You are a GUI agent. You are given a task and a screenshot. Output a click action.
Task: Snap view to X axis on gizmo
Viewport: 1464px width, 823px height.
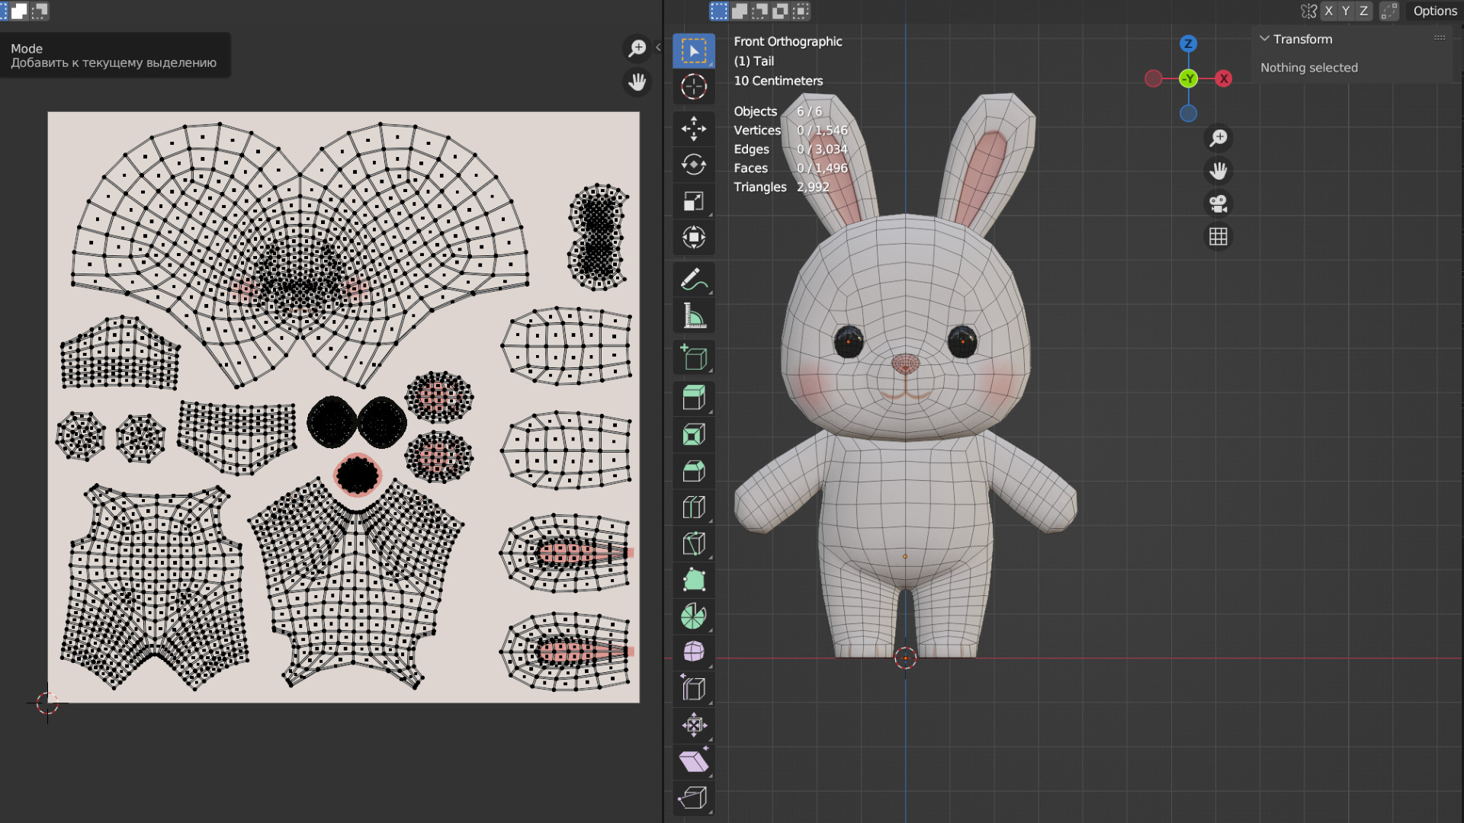pos(1224,78)
